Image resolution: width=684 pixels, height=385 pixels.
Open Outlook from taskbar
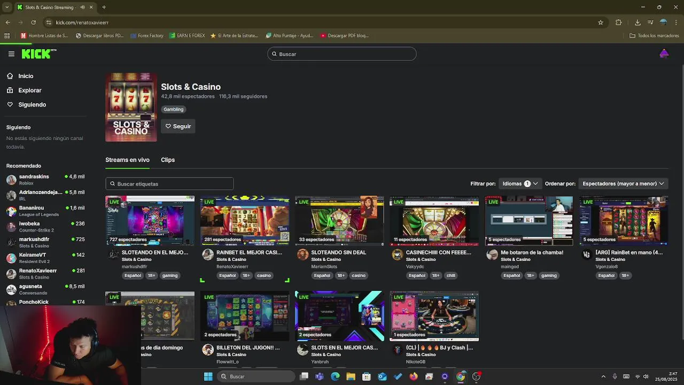382,376
